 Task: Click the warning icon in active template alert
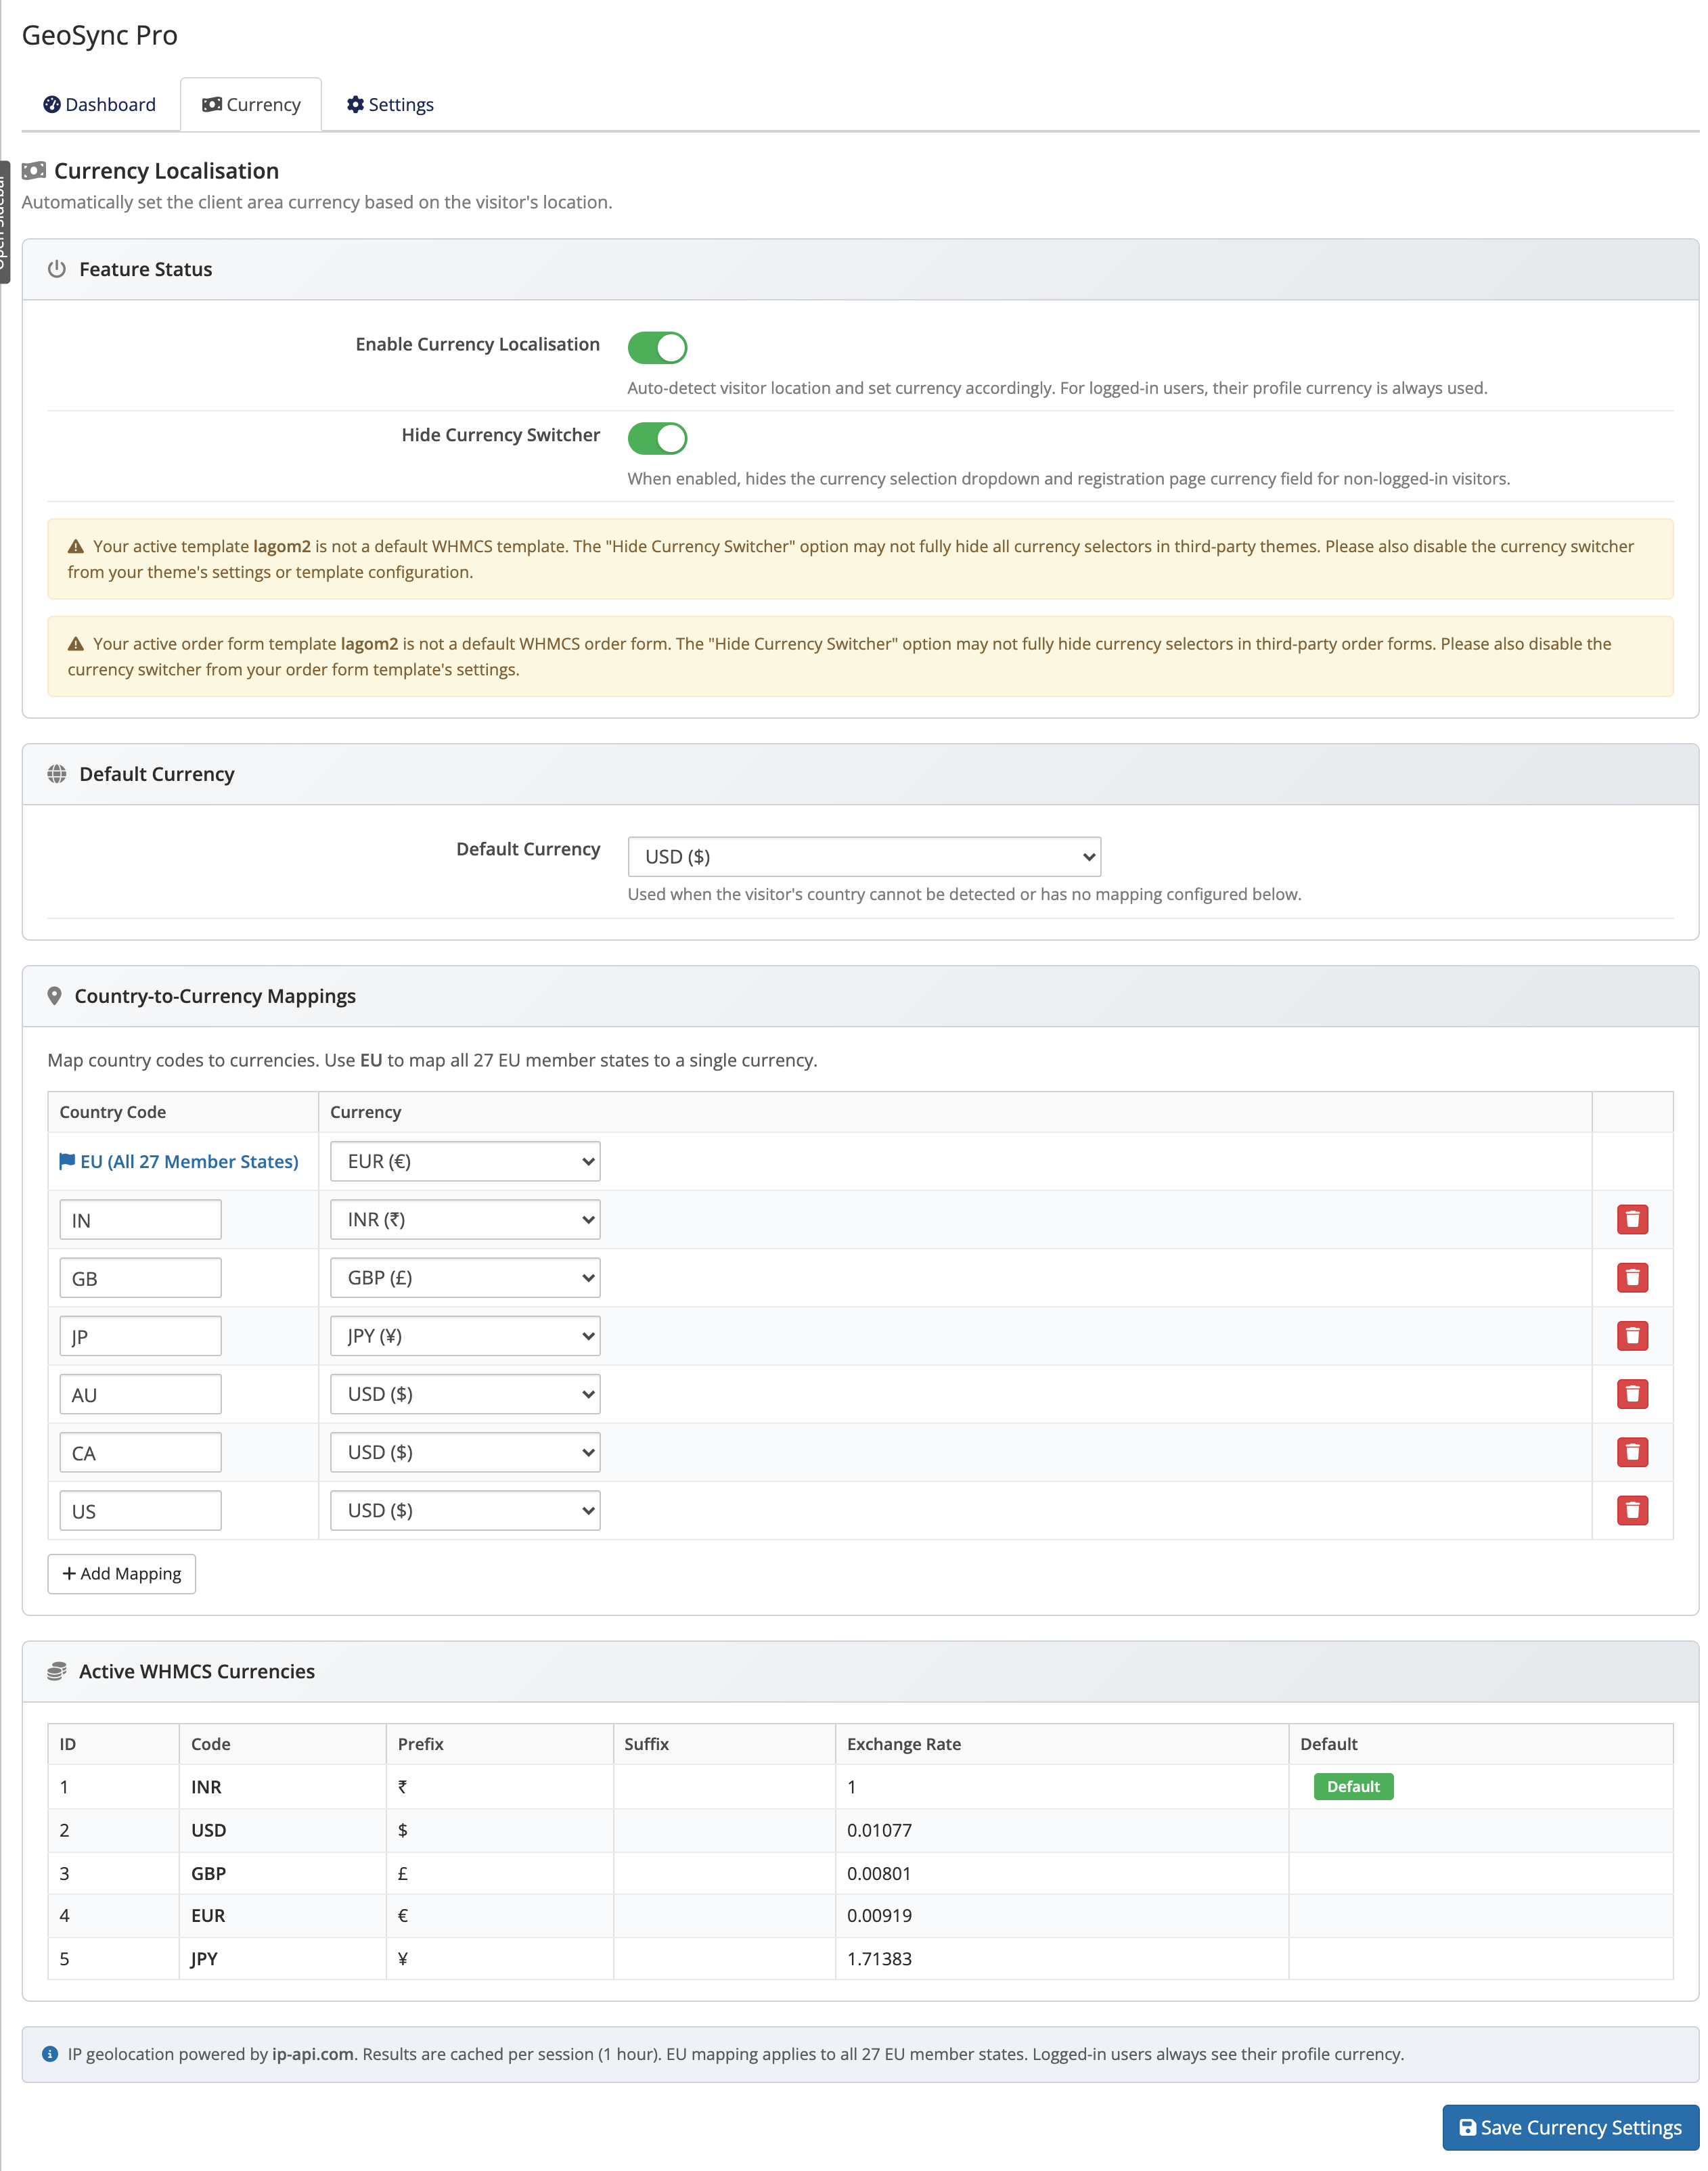click(x=76, y=546)
